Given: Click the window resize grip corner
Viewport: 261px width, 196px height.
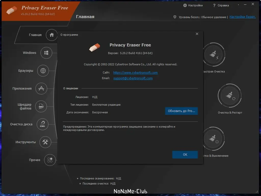Looking at the screenshot, I should click(x=256, y=191).
